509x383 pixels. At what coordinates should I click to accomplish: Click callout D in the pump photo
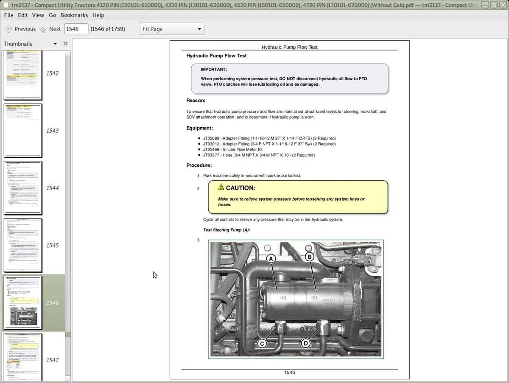pos(306,343)
